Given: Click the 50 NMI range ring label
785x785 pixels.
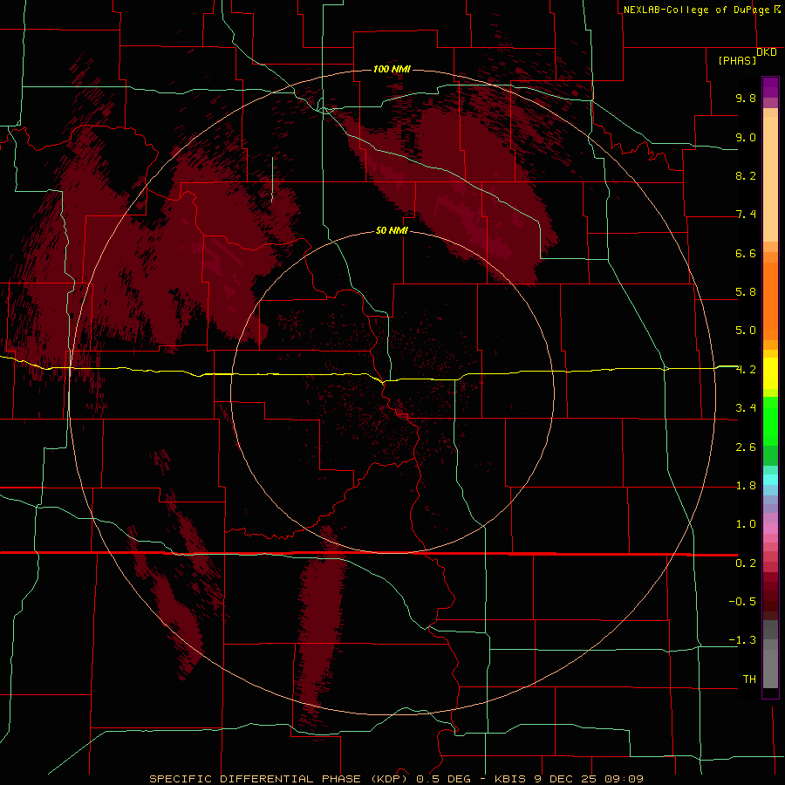Looking at the screenshot, I should 392,231.
